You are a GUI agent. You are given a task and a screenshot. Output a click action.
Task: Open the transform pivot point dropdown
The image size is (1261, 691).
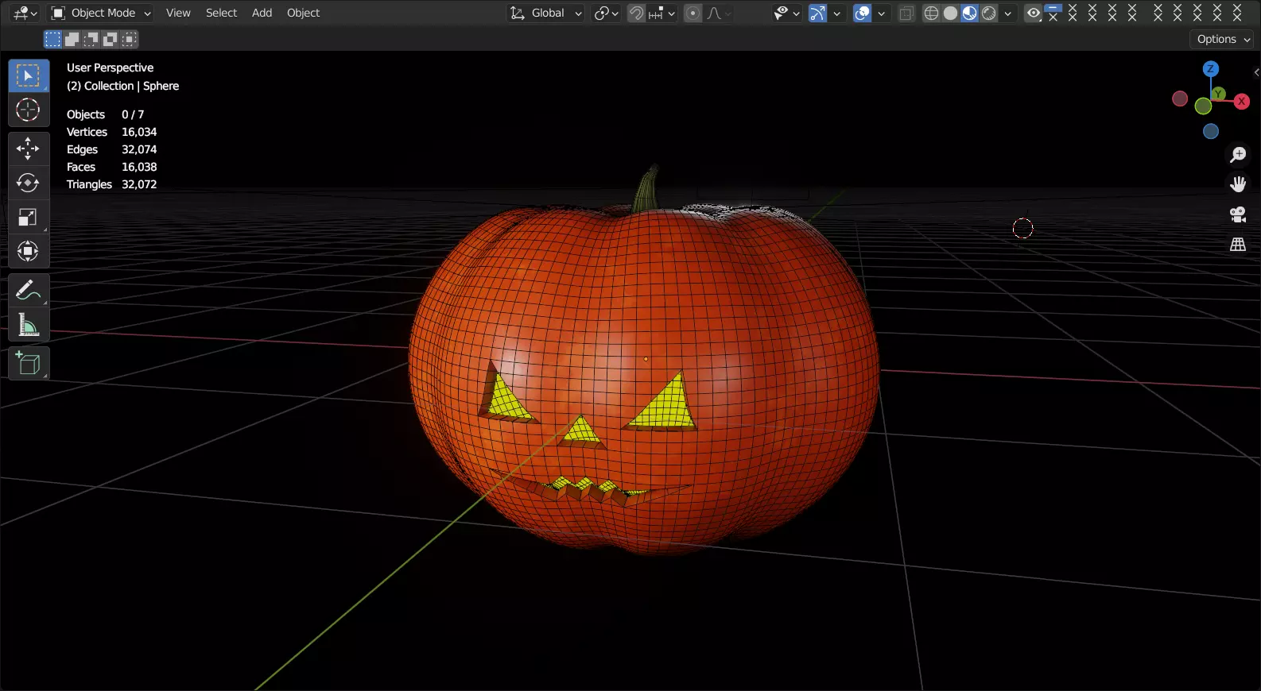point(607,13)
